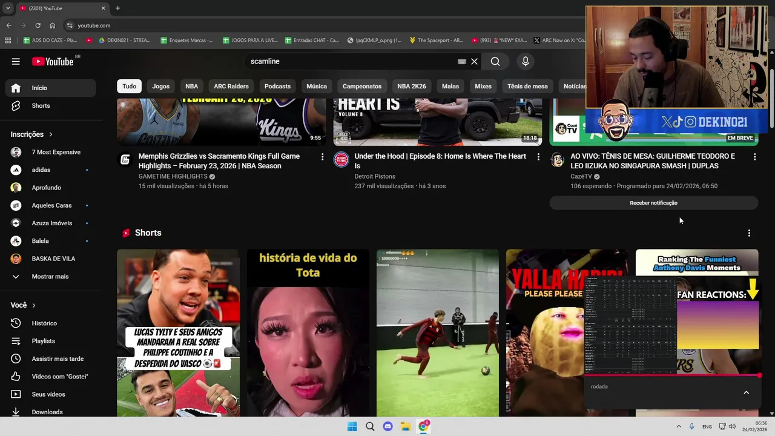Open adidas channel subscription

click(51, 170)
